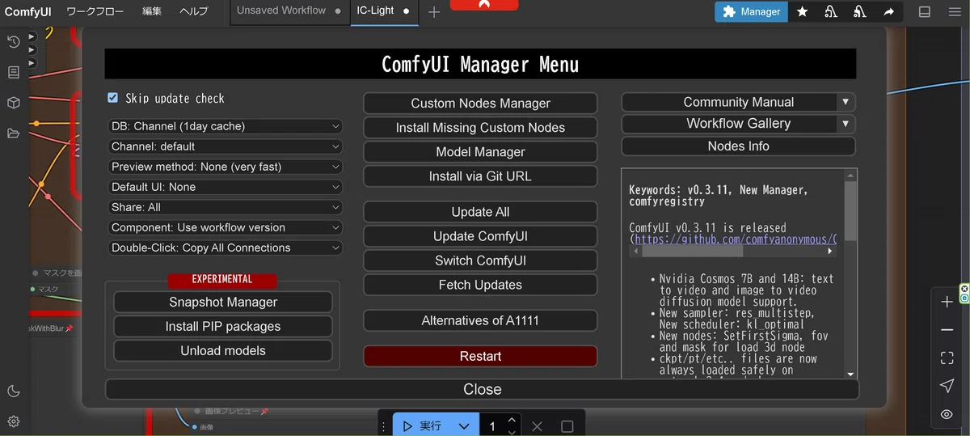This screenshot has width=970, height=436.
Task: Increase batch count with up stepper arrow
Action: click(x=512, y=420)
